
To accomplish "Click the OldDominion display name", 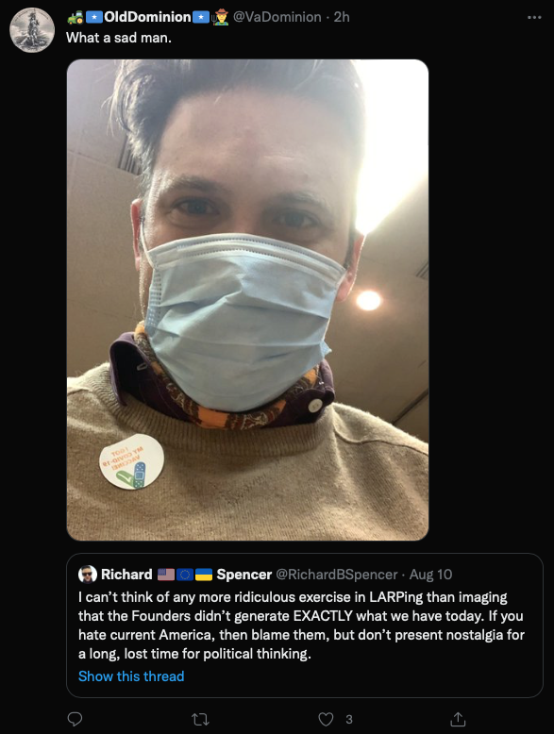I will click(x=147, y=17).
